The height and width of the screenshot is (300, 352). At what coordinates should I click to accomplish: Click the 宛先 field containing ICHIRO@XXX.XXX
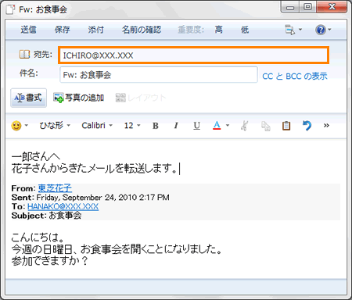(x=193, y=55)
